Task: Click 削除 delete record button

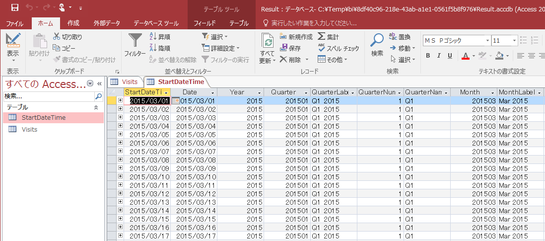Action: [290, 60]
